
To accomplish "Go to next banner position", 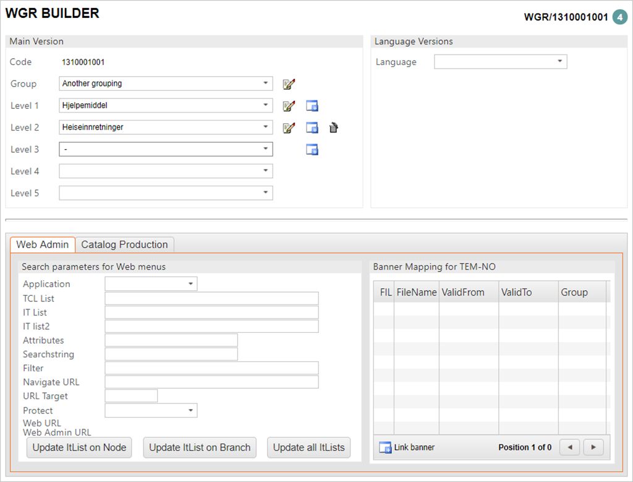I will (x=593, y=447).
